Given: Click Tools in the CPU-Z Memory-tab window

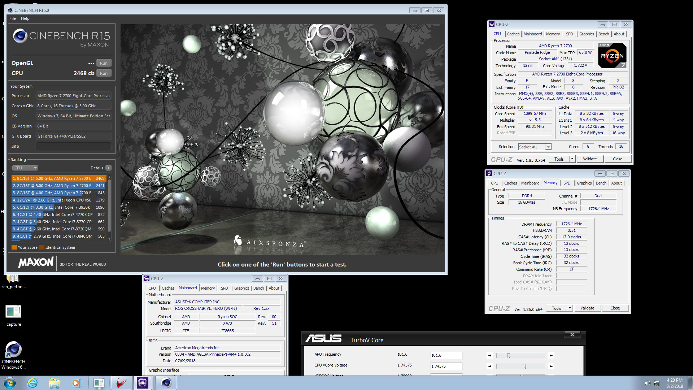Looking at the screenshot, I should (556, 308).
